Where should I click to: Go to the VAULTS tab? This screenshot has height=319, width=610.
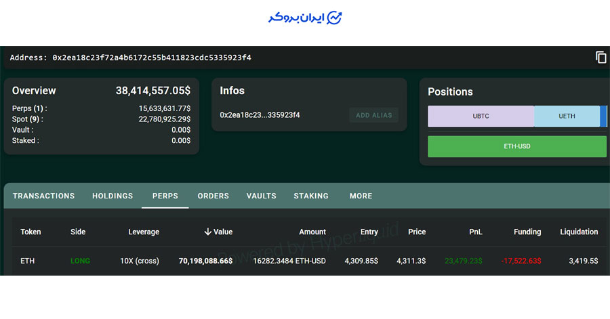coord(262,196)
